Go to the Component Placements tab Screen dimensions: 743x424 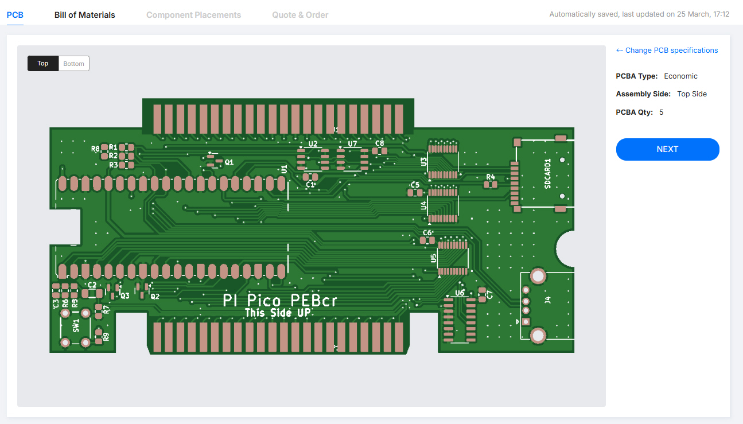coord(193,15)
